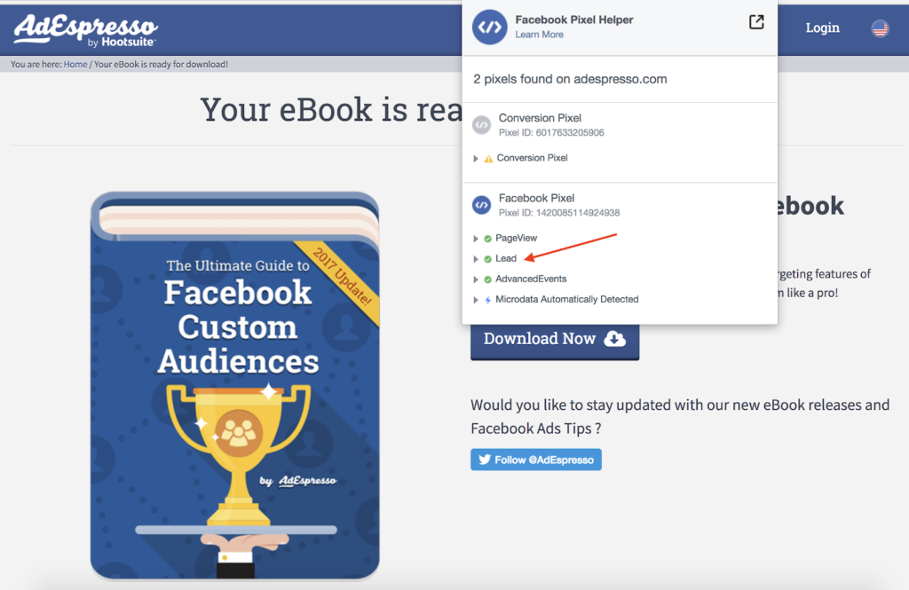This screenshot has width=909, height=590.
Task: Click the 'Your eBook is rea' page heading
Action: point(331,109)
